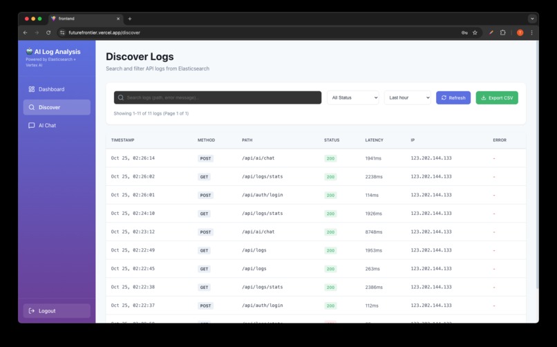Viewport: 557px width, 347px height.
Task: Click the AI Log Analysis logo icon
Action: coord(29,52)
